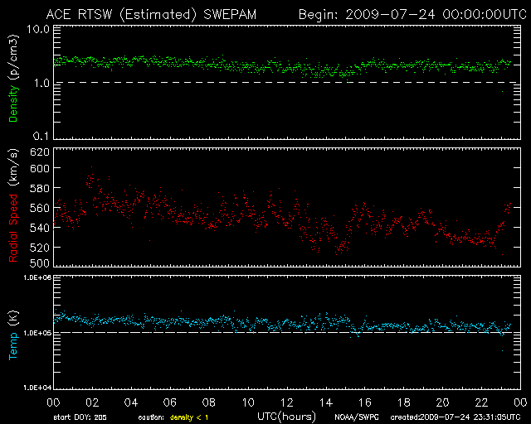Click the "10.0" density tick label
The height and width of the screenshot is (424, 531).
(38, 29)
